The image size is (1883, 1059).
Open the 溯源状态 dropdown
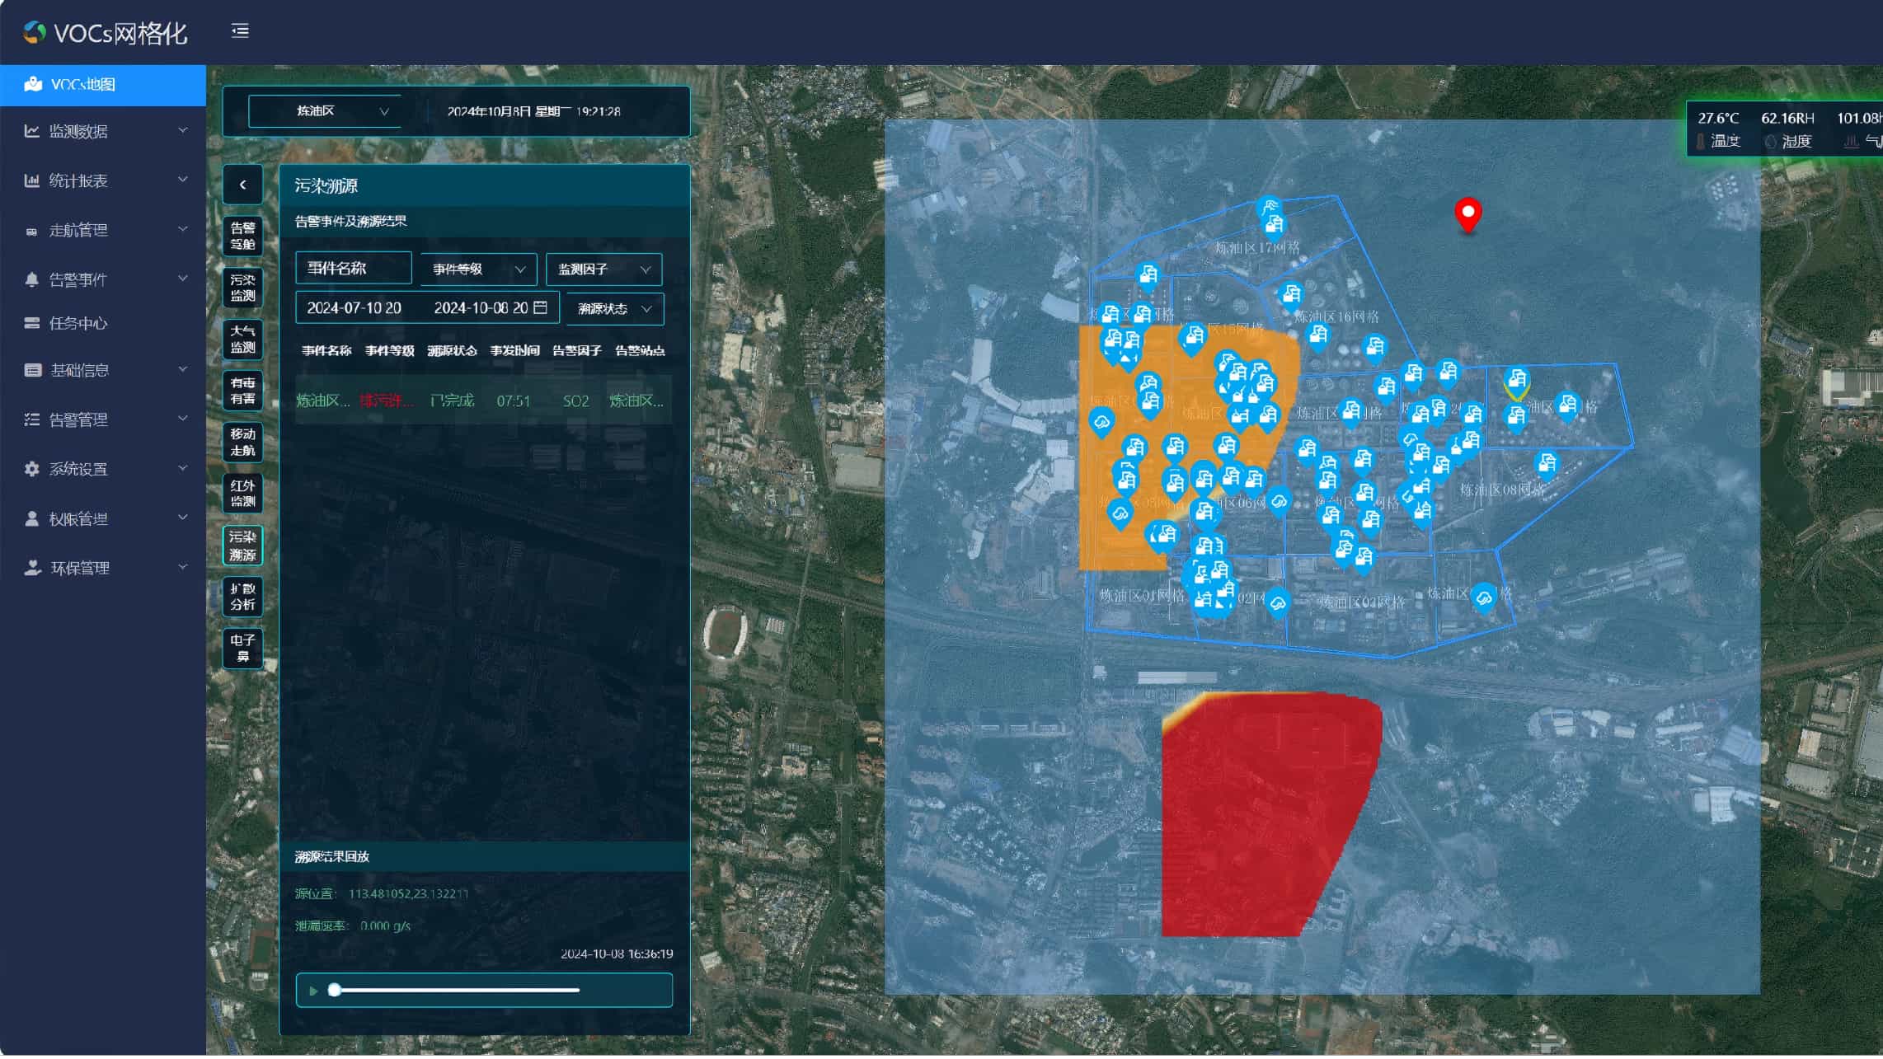click(614, 309)
